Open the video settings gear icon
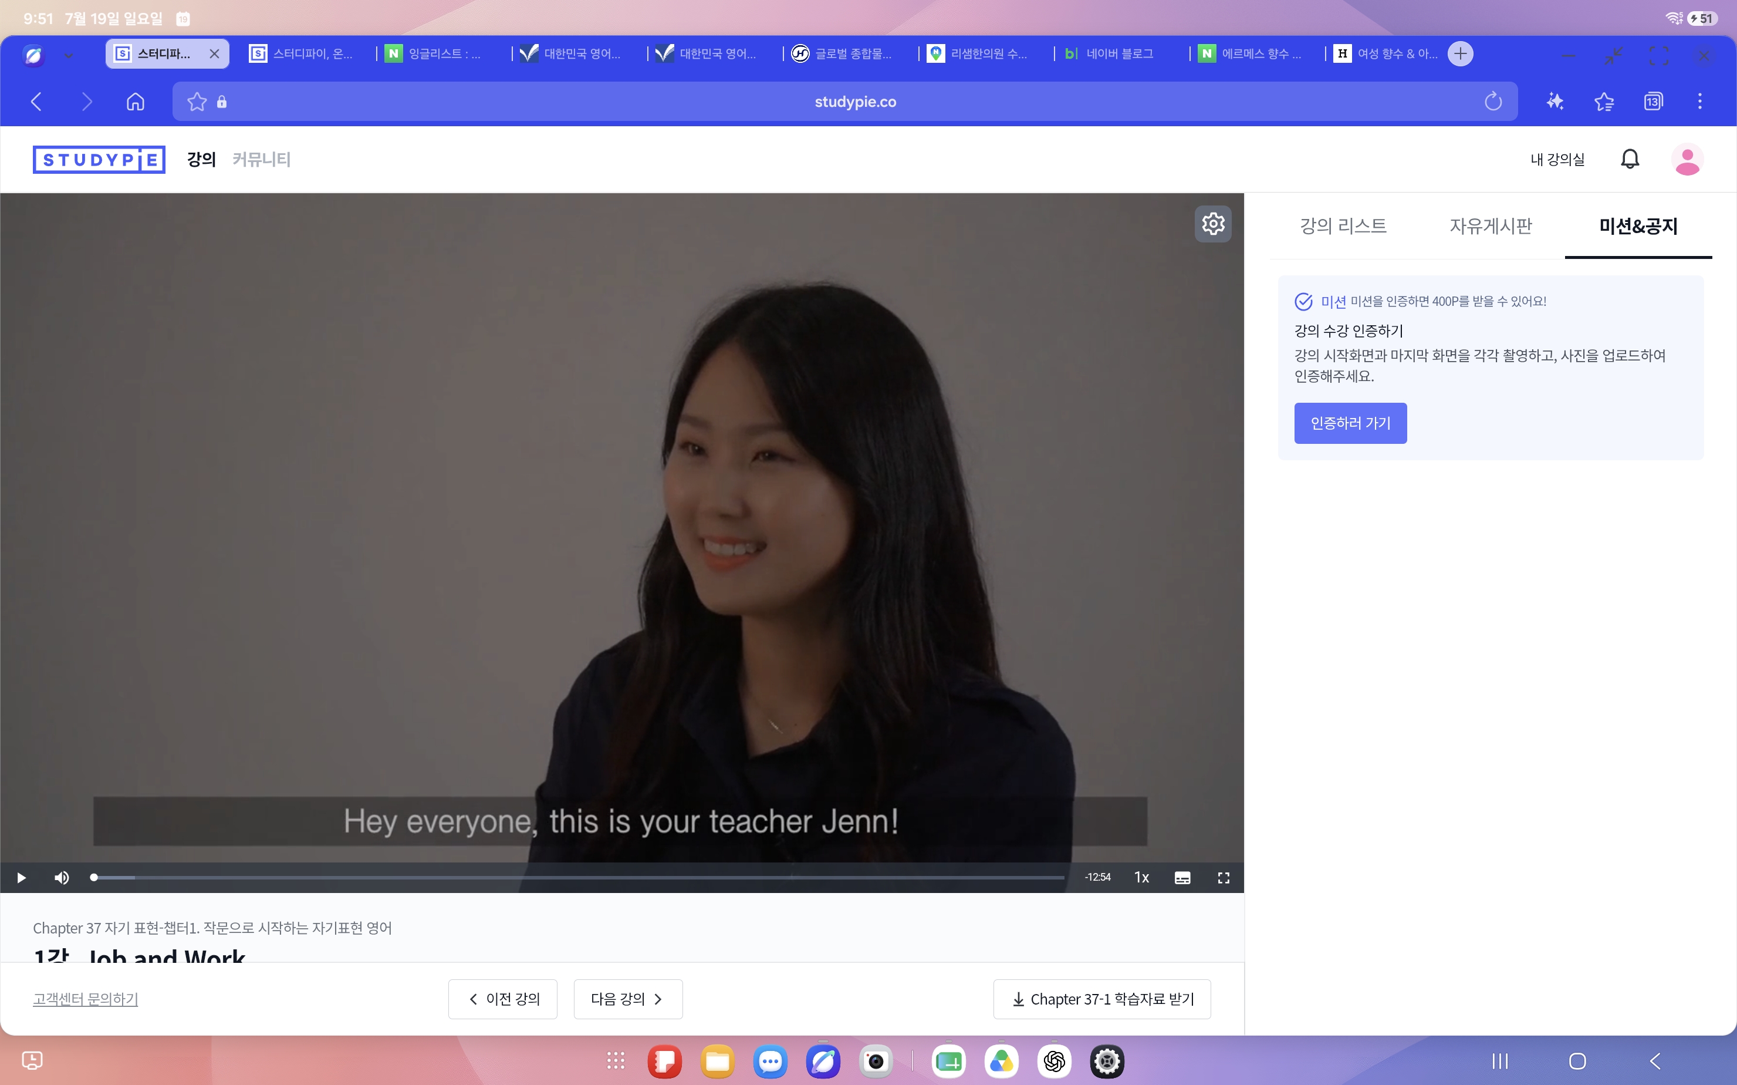1737x1085 pixels. [x=1213, y=224]
